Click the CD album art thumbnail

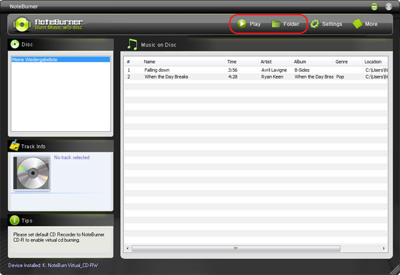(x=31, y=173)
